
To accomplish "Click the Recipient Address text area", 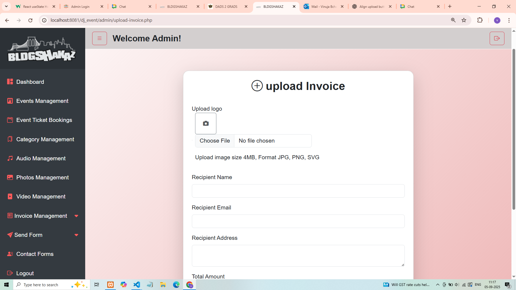I will click(298, 256).
